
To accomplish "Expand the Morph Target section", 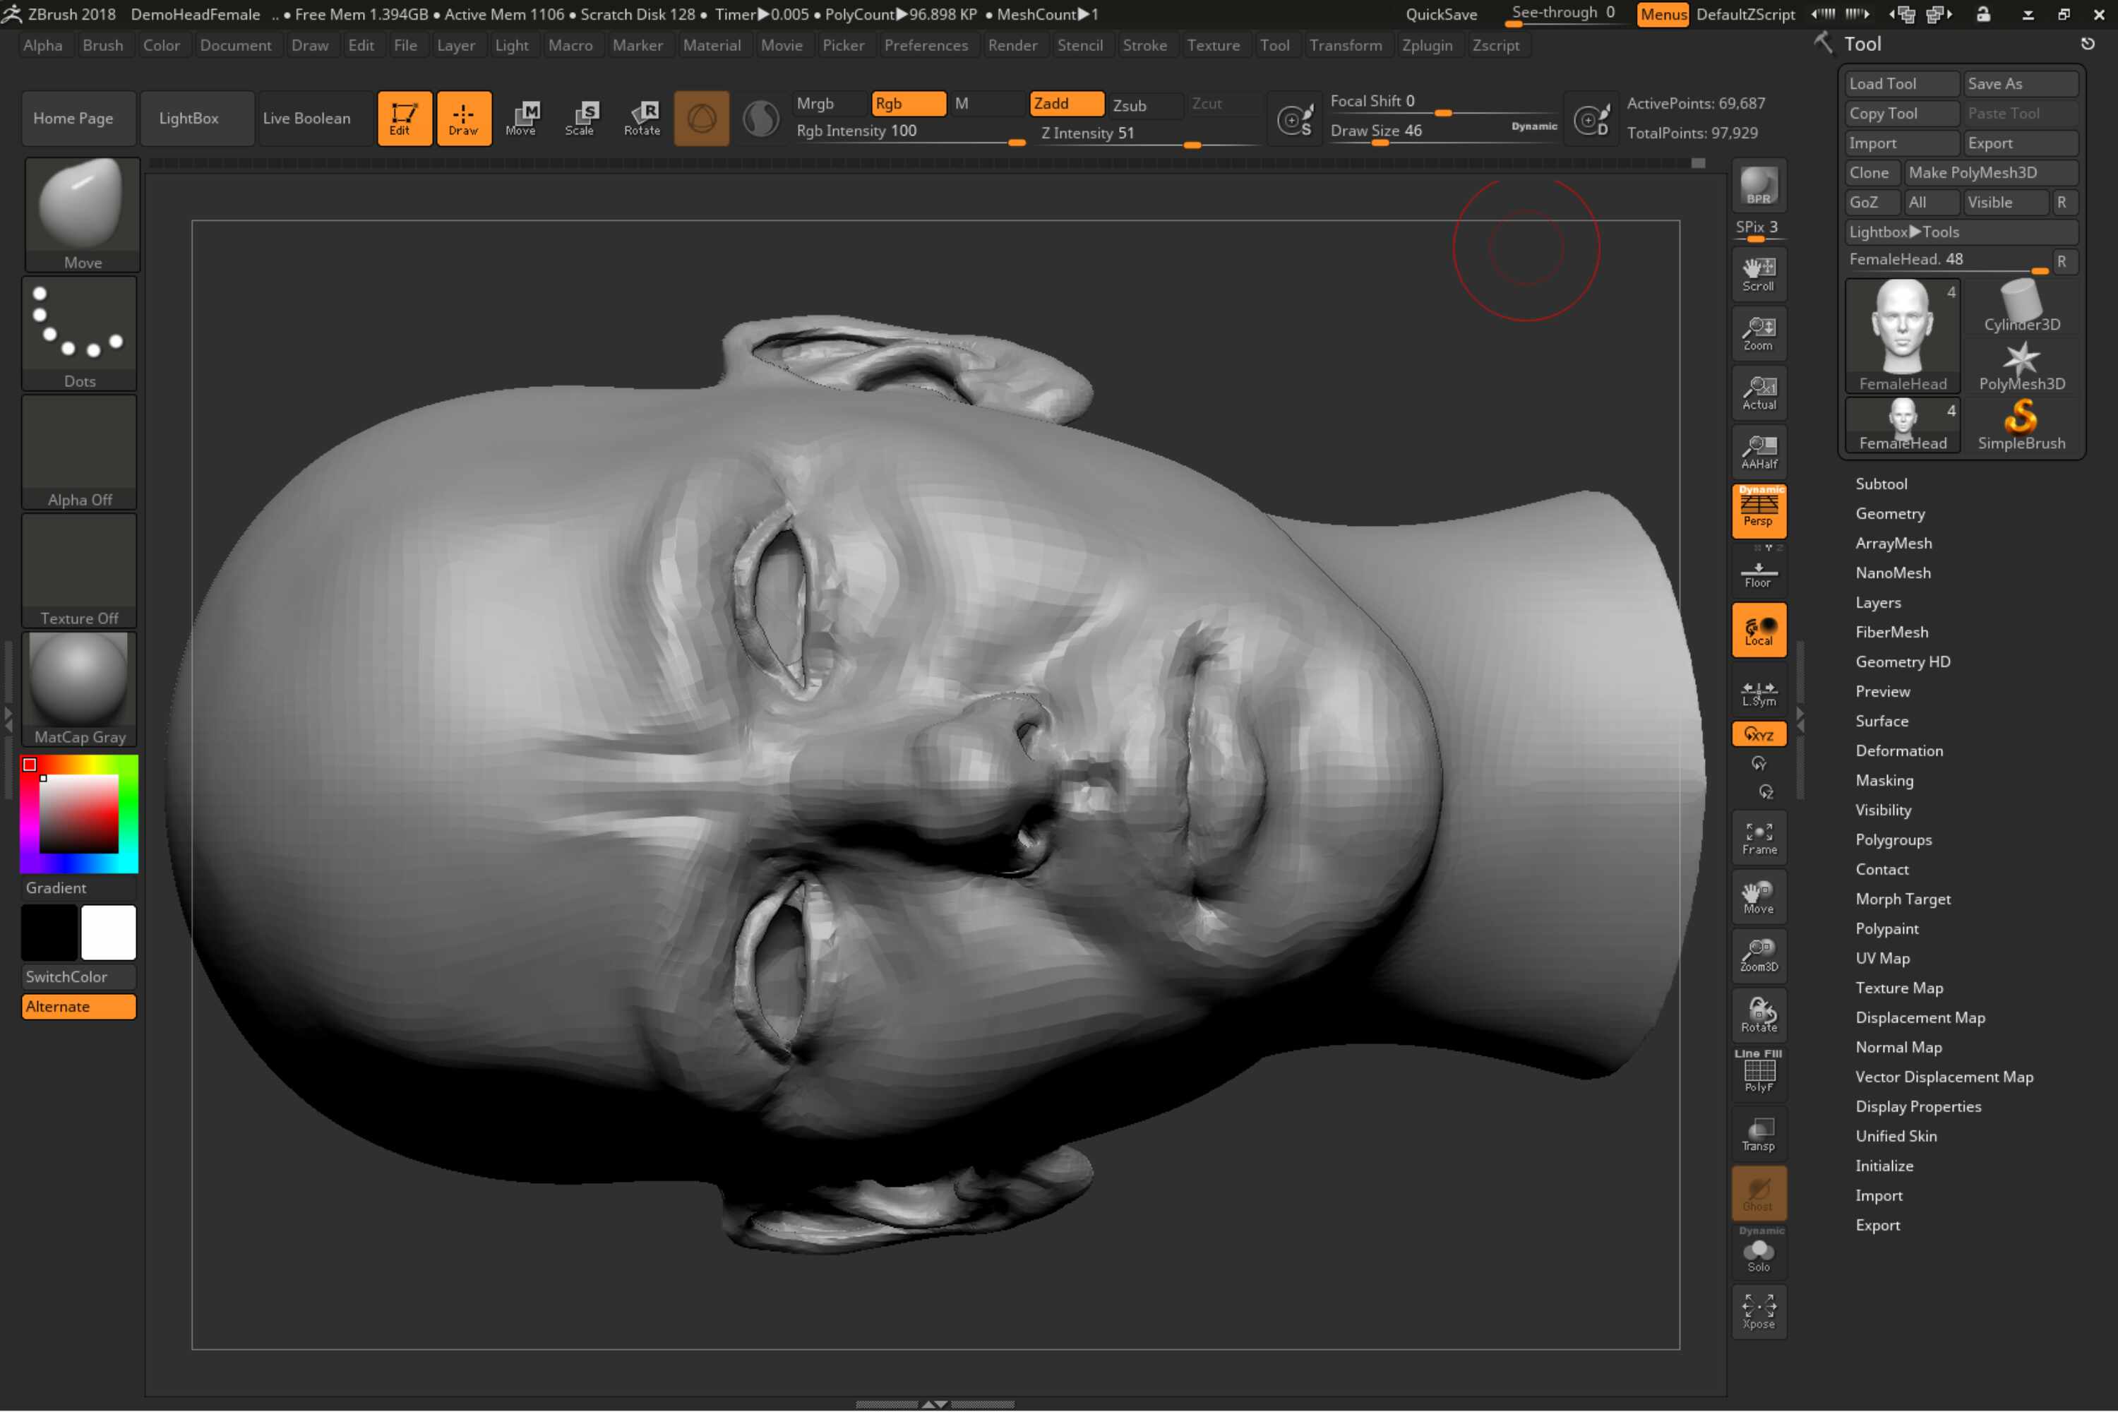I will [x=1903, y=899].
